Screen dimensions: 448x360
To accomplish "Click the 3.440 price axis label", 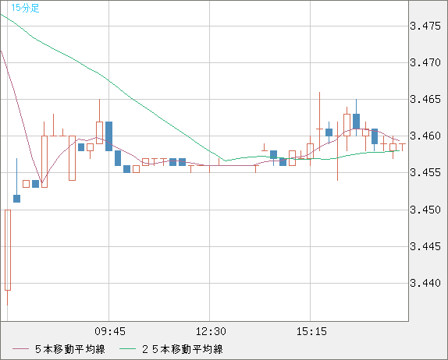I will click(425, 284).
